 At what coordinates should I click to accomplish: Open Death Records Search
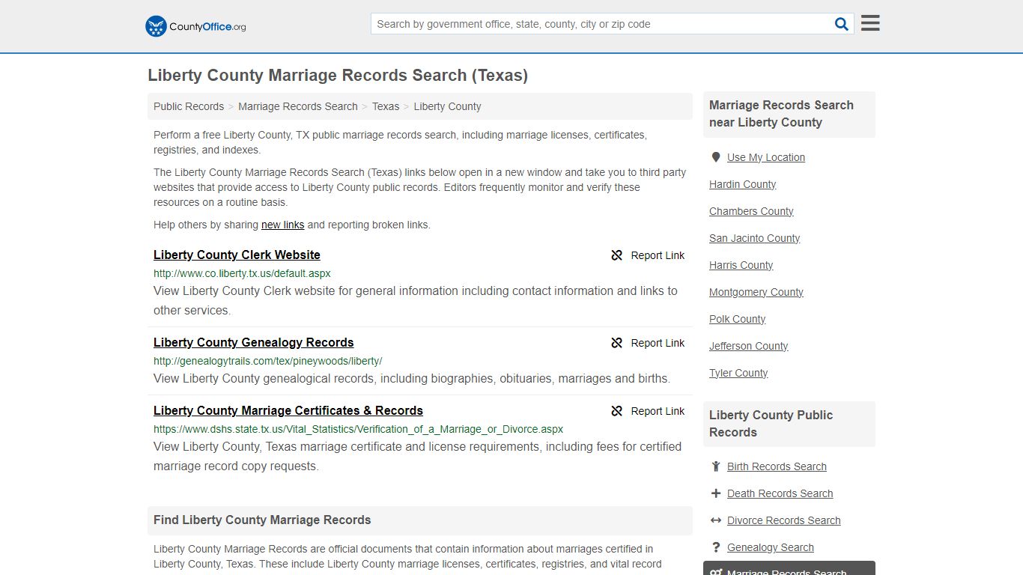[x=780, y=493]
